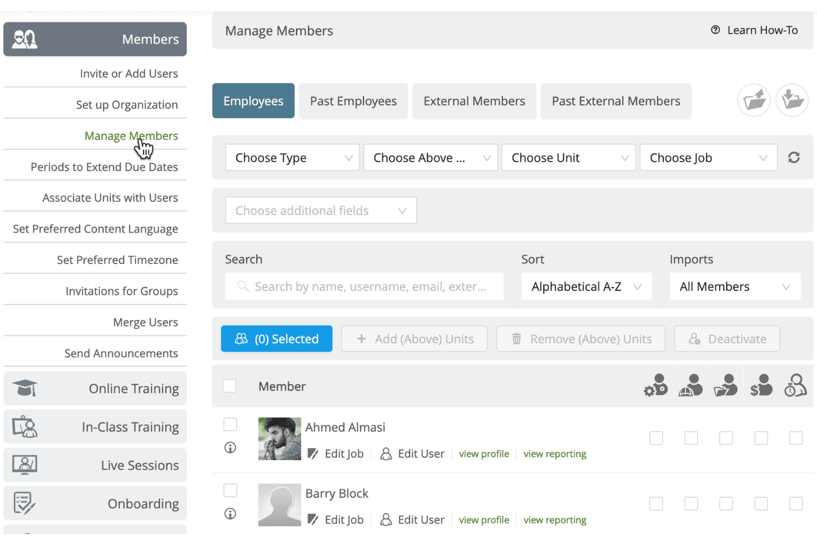Open Ahmed Almasi's view profile link
The image size is (817, 545).
[484, 454]
